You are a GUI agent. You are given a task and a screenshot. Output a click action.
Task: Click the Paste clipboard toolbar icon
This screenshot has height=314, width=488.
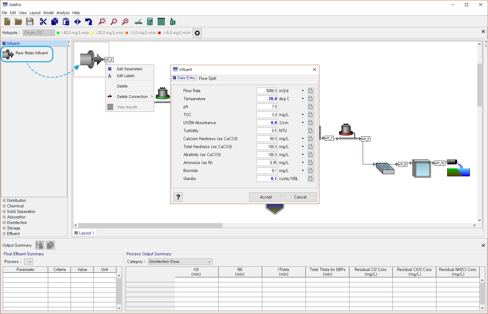tap(66, 22)
